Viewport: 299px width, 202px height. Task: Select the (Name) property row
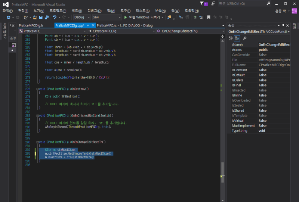[261, 45]
